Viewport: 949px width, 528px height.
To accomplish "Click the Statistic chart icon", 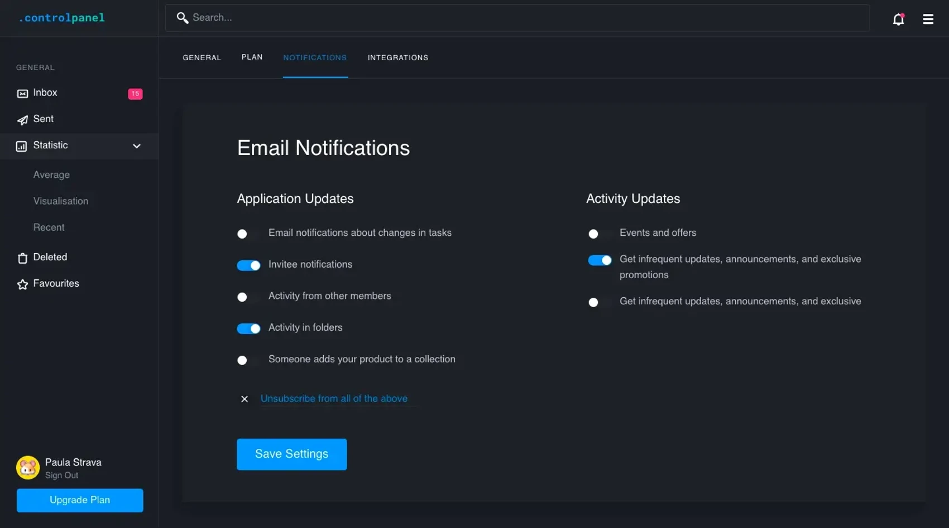I will tap(21, 146).
